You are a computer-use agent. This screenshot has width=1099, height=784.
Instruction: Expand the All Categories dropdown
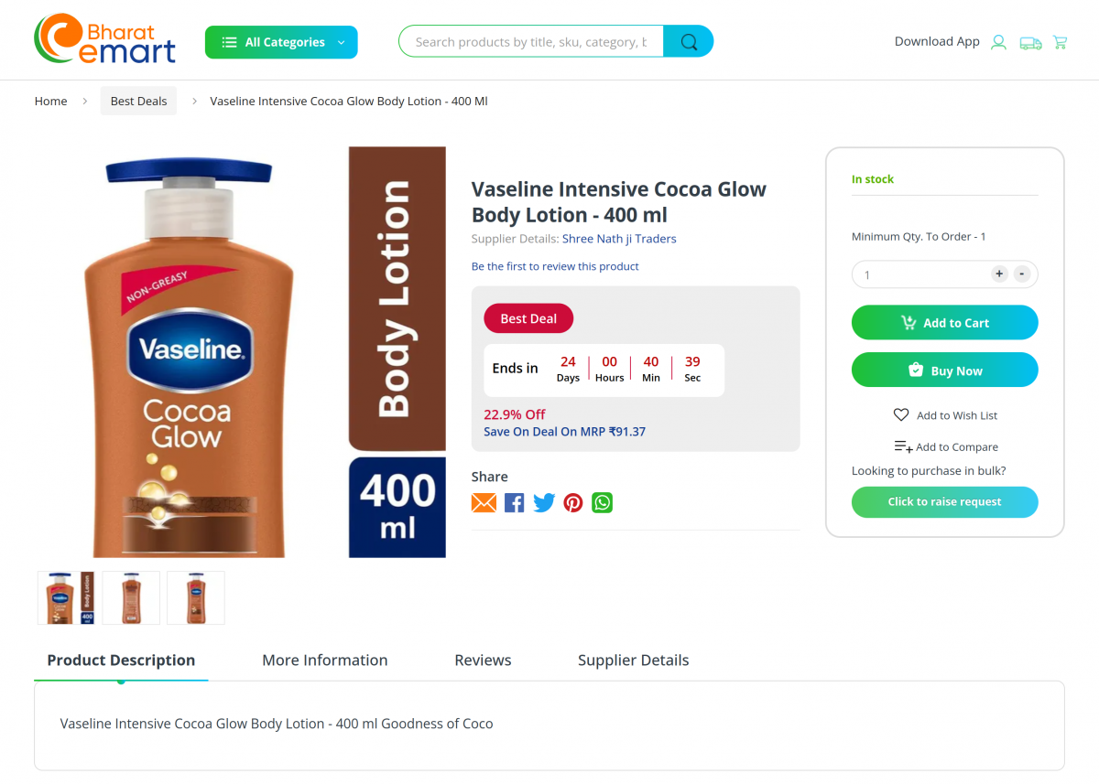[x=281, y=42]
